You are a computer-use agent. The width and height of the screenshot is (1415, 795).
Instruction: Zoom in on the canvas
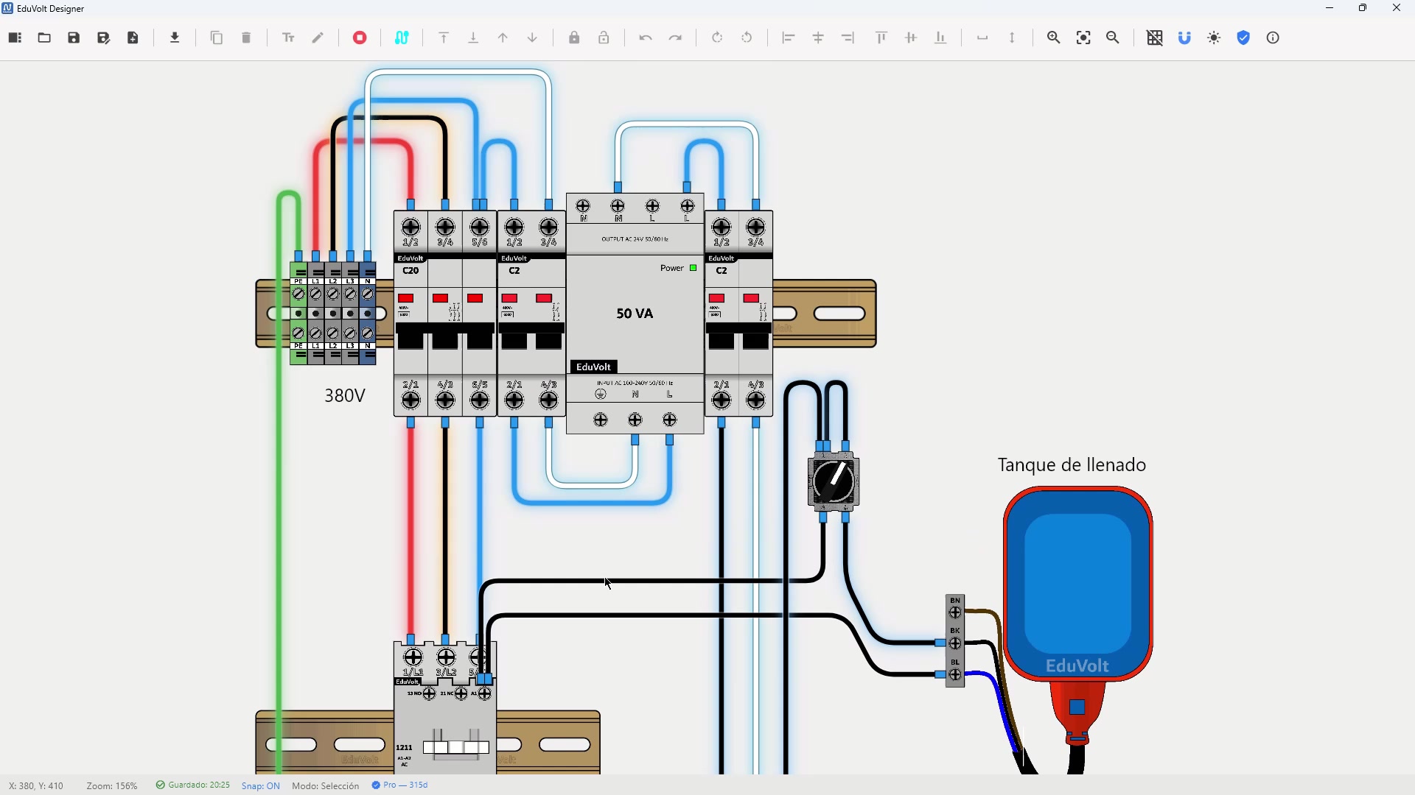pos(1054,38)
